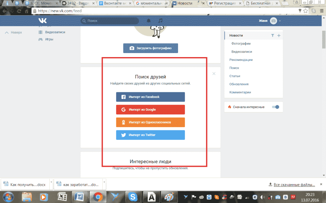Click the profile camera avatar next to Женя
Screen dimensions: 326x203
273,21
